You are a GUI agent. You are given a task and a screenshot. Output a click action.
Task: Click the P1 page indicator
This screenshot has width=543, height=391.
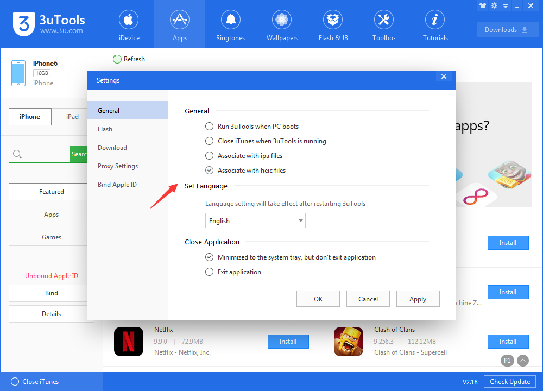507,361
